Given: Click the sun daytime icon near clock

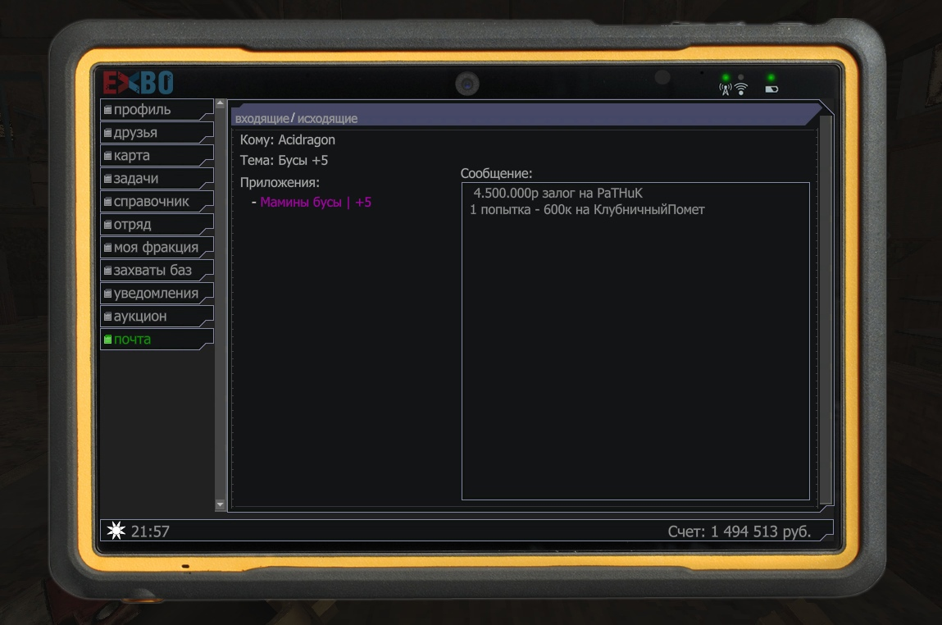Looking at the screenshot, I should click(116, 531).
